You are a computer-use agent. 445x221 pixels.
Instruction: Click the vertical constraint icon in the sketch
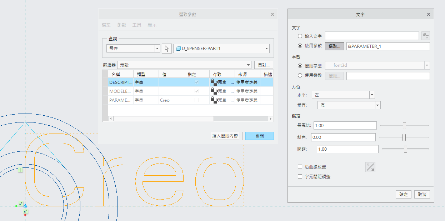(x=21, y=170)
